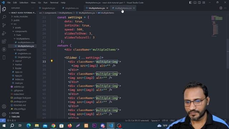Open vite.config.js in the explorer
229x129 pixels.
pyautogui.click(x=20, y=109)
